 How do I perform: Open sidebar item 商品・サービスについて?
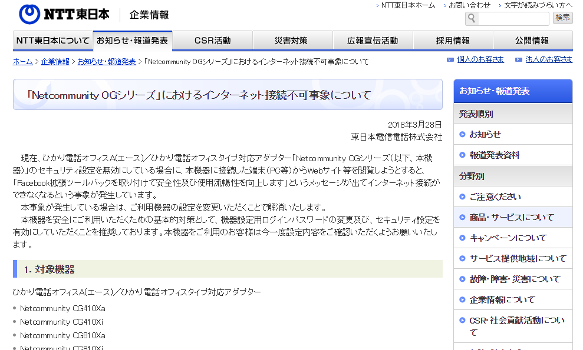[x=513, y=217]
